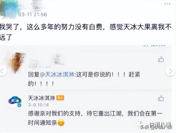Click the blurred commenter username

[x=46, y=60]
